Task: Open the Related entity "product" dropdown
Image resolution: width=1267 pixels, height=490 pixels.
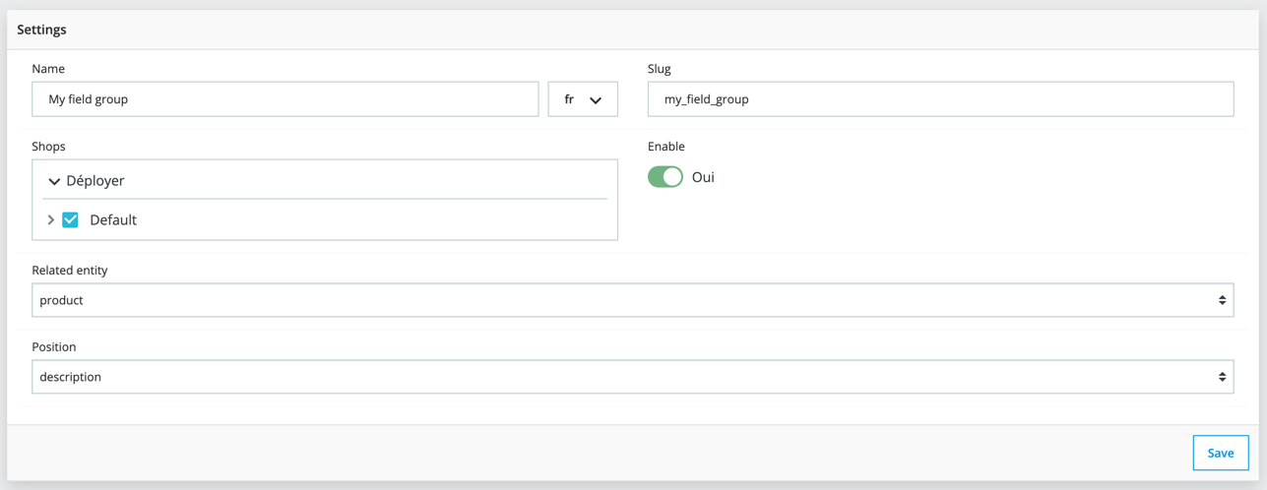Action: pyautogui.click(x=632, y=300)
